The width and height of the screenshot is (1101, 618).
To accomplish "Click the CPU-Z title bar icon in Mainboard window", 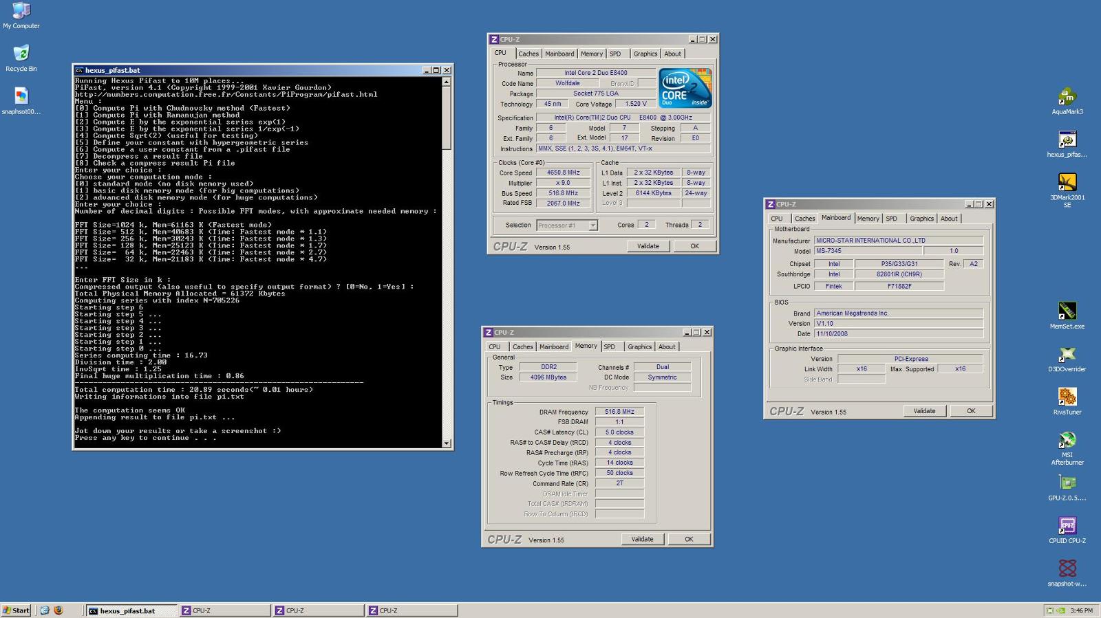I will click(771, 204).
